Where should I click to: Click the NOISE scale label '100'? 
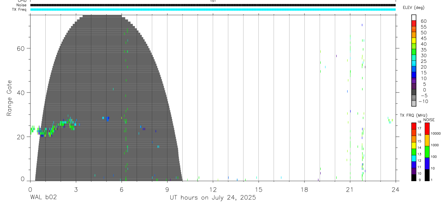[434, 157]
